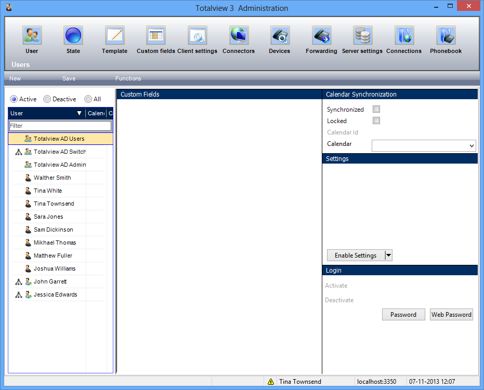Select Tina Townsend in the user list
Viewport: 484px width, 390px height.
[x=54, y=204]
